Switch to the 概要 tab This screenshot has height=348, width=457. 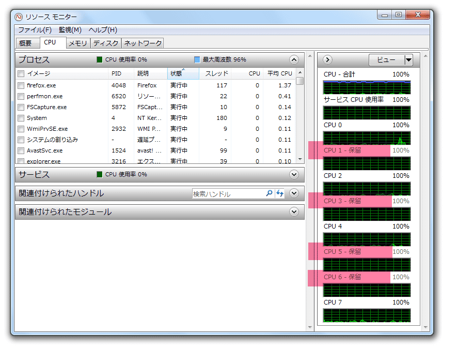tap(27, 43)
